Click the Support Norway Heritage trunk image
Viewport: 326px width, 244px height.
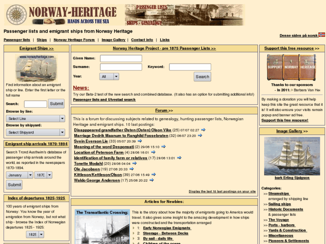[x=291, y=68]
